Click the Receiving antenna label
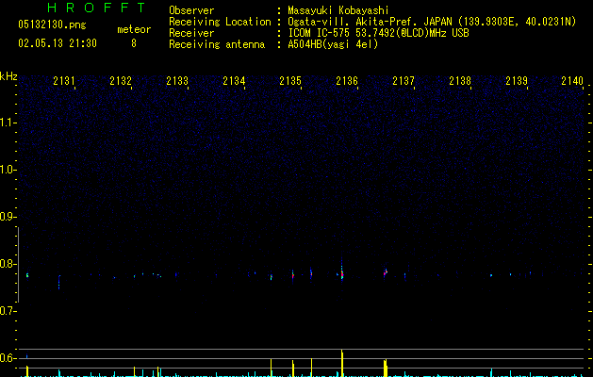 [217, 44]
